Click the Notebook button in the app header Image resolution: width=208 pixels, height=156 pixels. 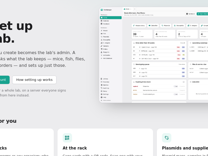coord(191,14)
